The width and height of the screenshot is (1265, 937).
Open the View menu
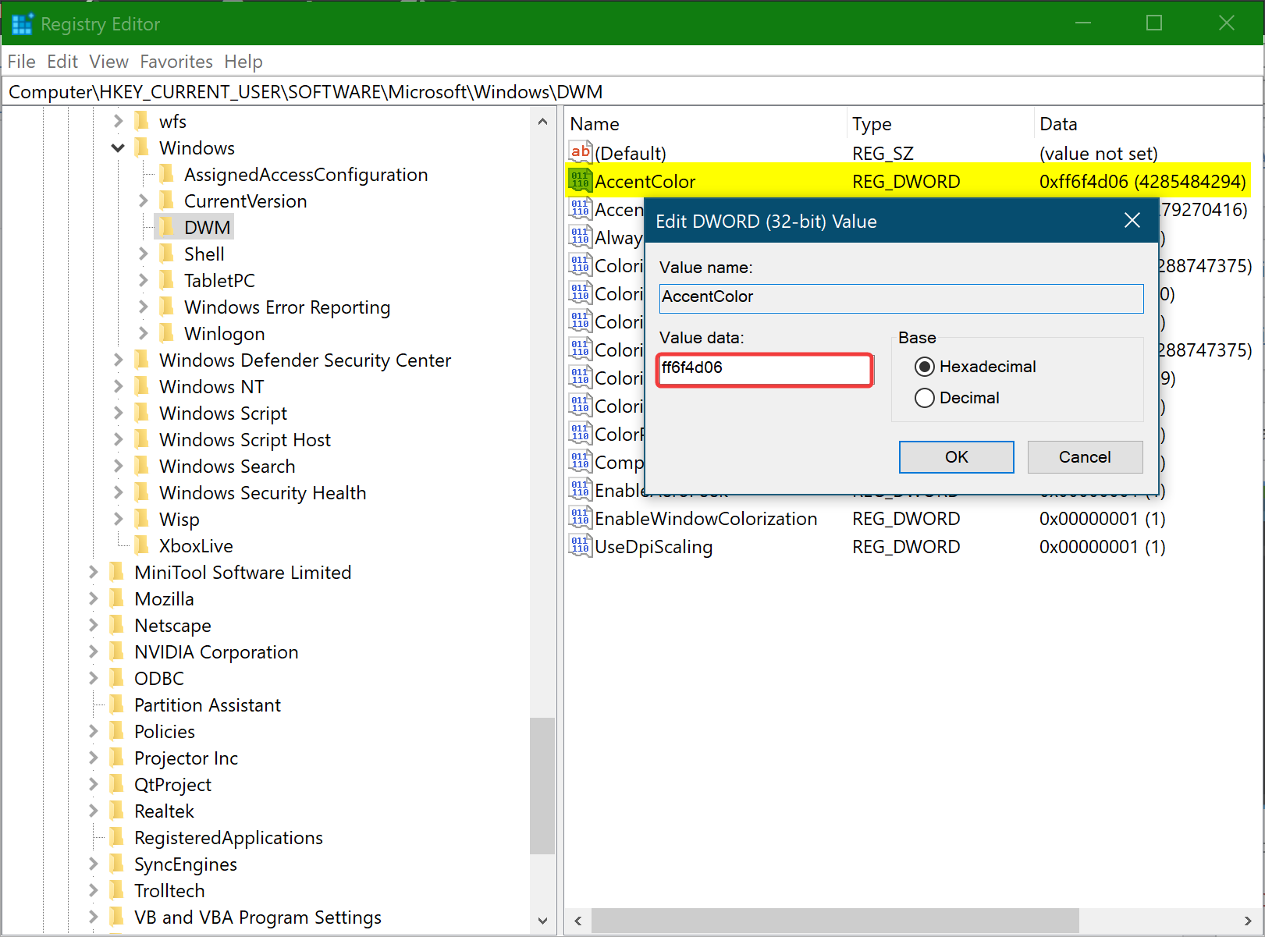click(x=108, y=62)
